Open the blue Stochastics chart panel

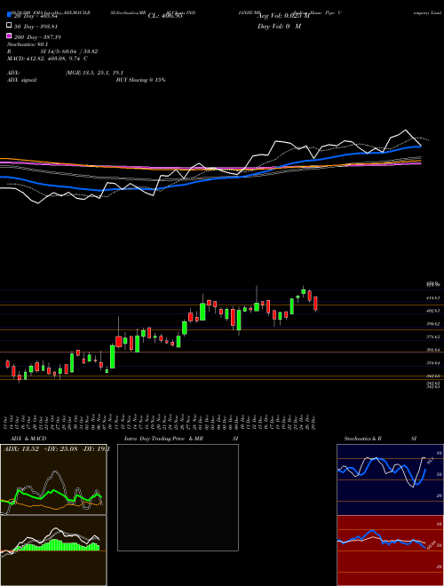coord(390,479)
